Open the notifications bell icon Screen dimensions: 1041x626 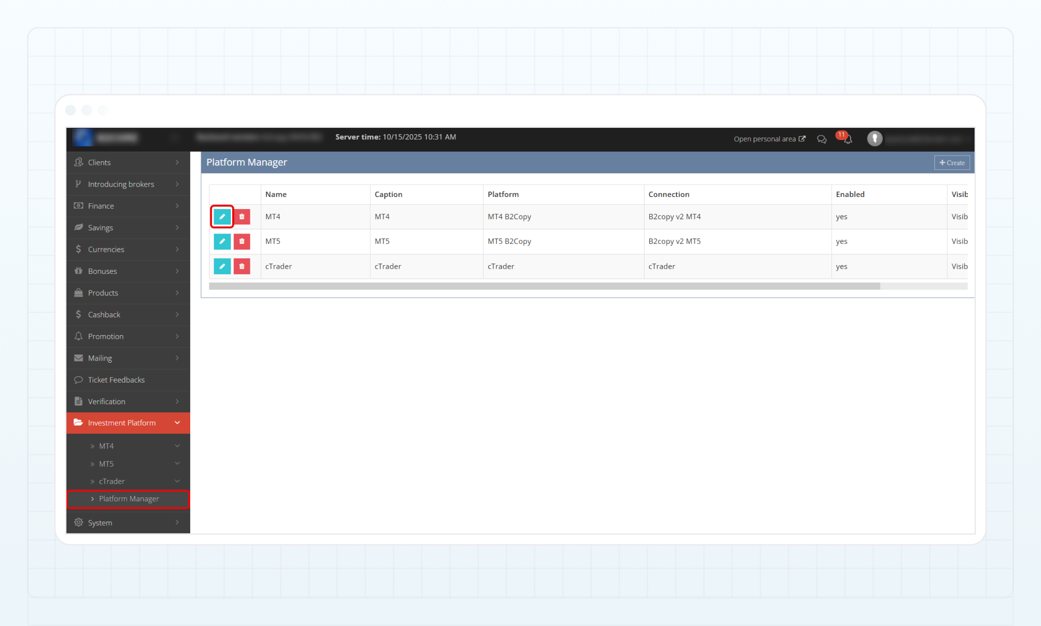[x=848, y=139]
